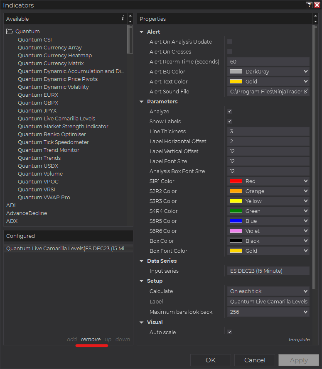Screen dimensions: 322x369
Task: Open Alert Text Color Gold dropdown
Action: pos(268,81)
